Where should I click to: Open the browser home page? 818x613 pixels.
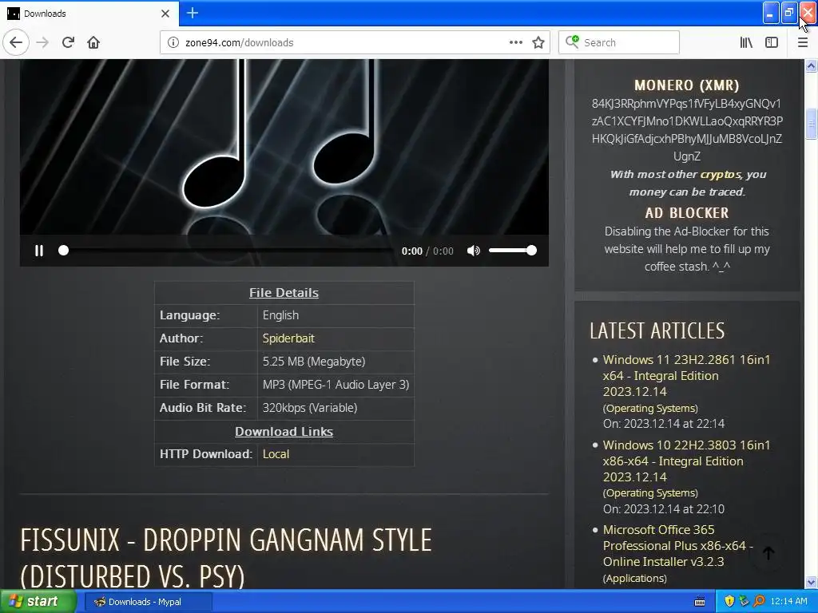(x=93, y=43)
